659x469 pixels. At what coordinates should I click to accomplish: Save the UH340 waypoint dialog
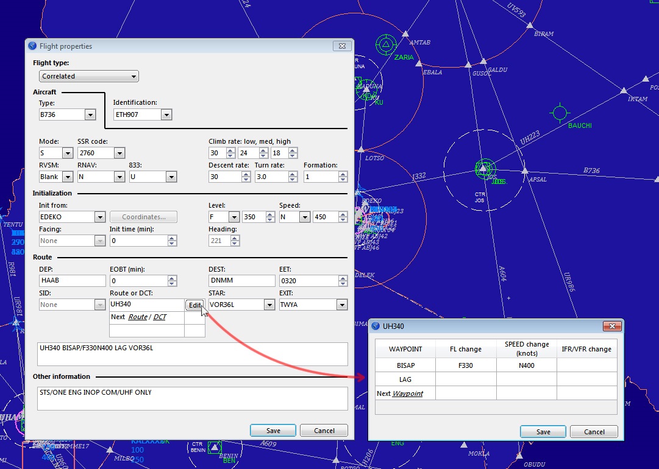click(x=543, y=432)
